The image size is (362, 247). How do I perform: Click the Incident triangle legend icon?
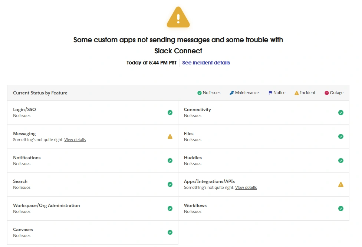point(297,93)
